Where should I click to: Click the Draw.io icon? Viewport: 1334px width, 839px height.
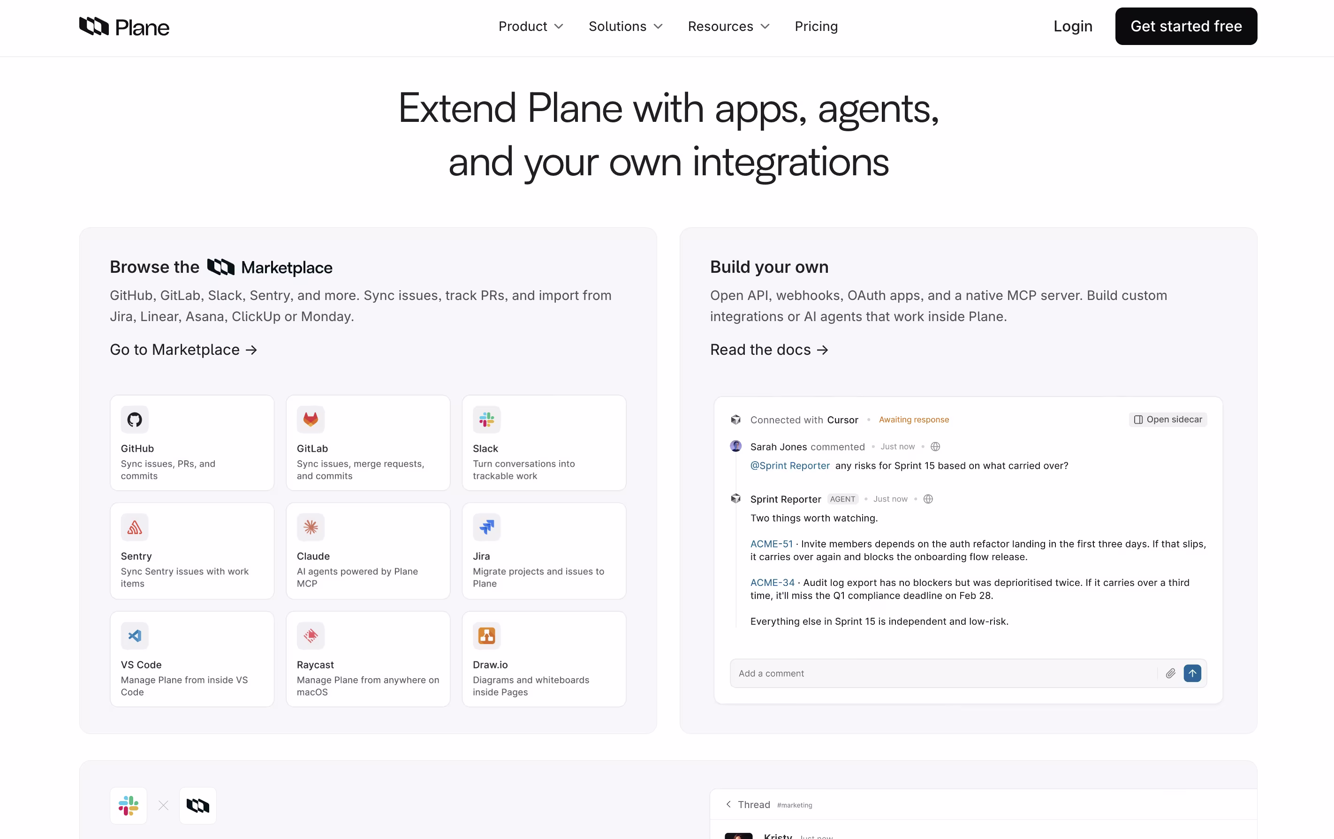(x=486, y=635)
